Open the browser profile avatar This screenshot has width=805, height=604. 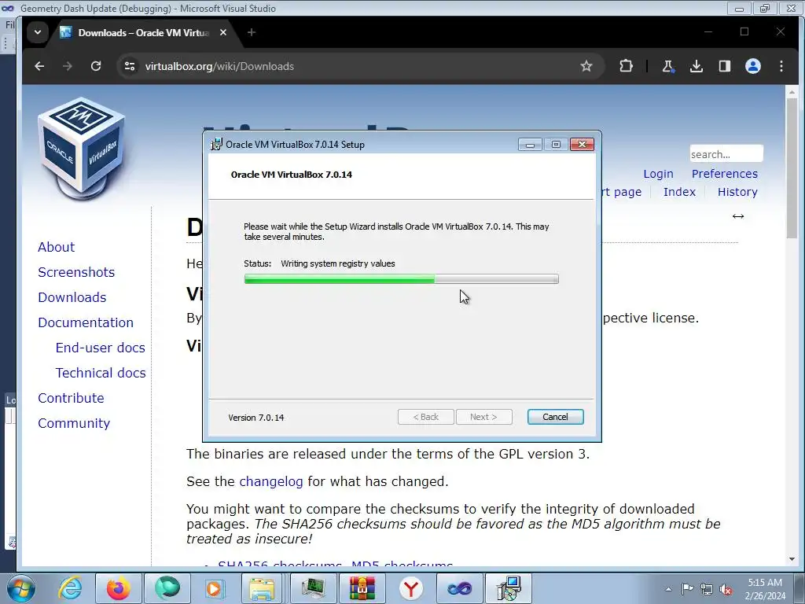click(752, 66)
